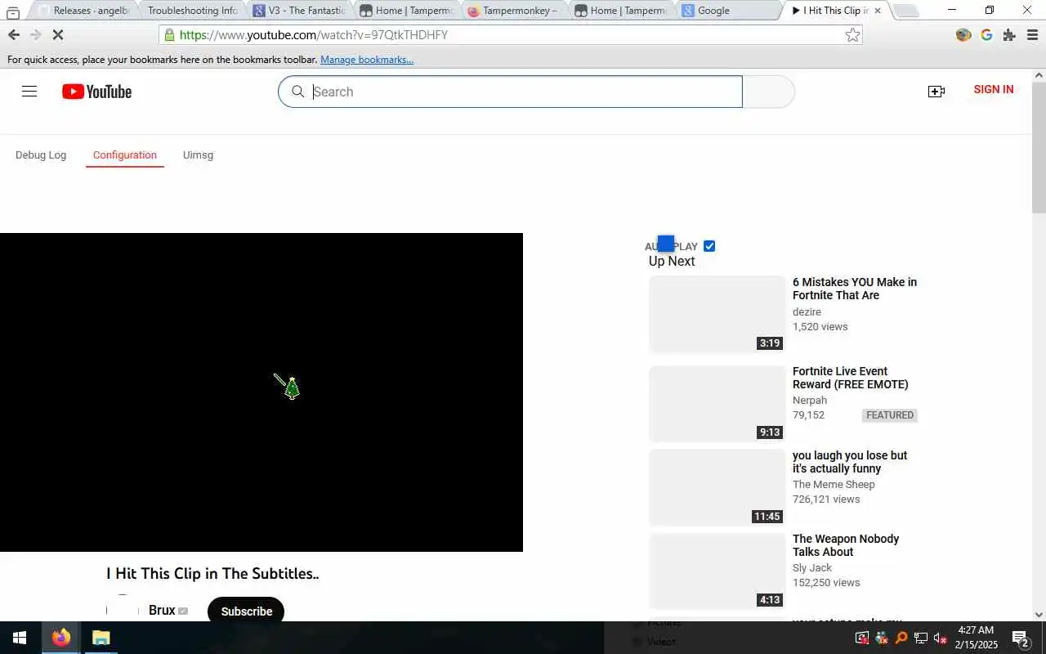Viewport: 1046px width, 654px height.
Task: Toggle the Autoplay checkbox
Action: tap(709, 246)
